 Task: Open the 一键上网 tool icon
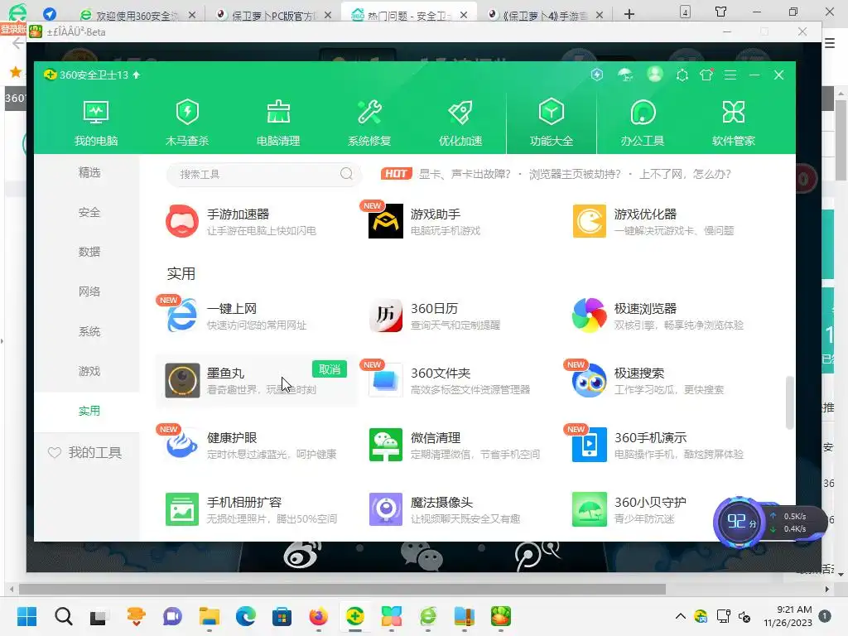(x=181, y=316)
